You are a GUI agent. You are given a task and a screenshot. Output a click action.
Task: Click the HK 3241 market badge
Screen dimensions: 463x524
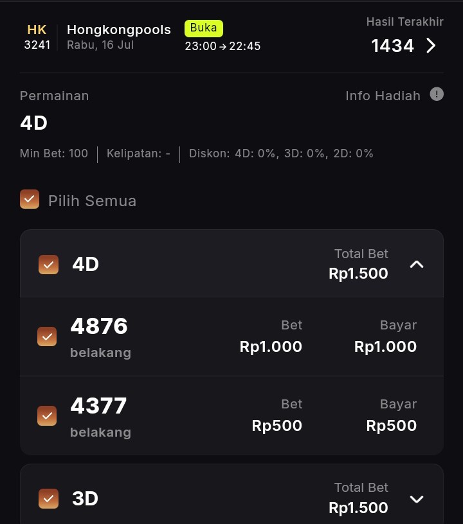coord(37,37)
